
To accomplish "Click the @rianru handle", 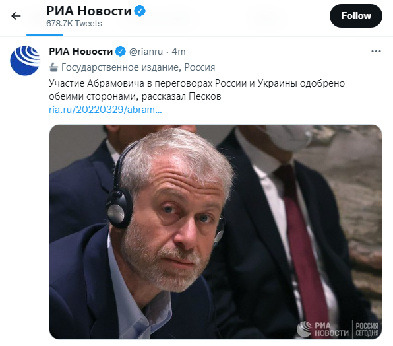I will tap(146, 52).
